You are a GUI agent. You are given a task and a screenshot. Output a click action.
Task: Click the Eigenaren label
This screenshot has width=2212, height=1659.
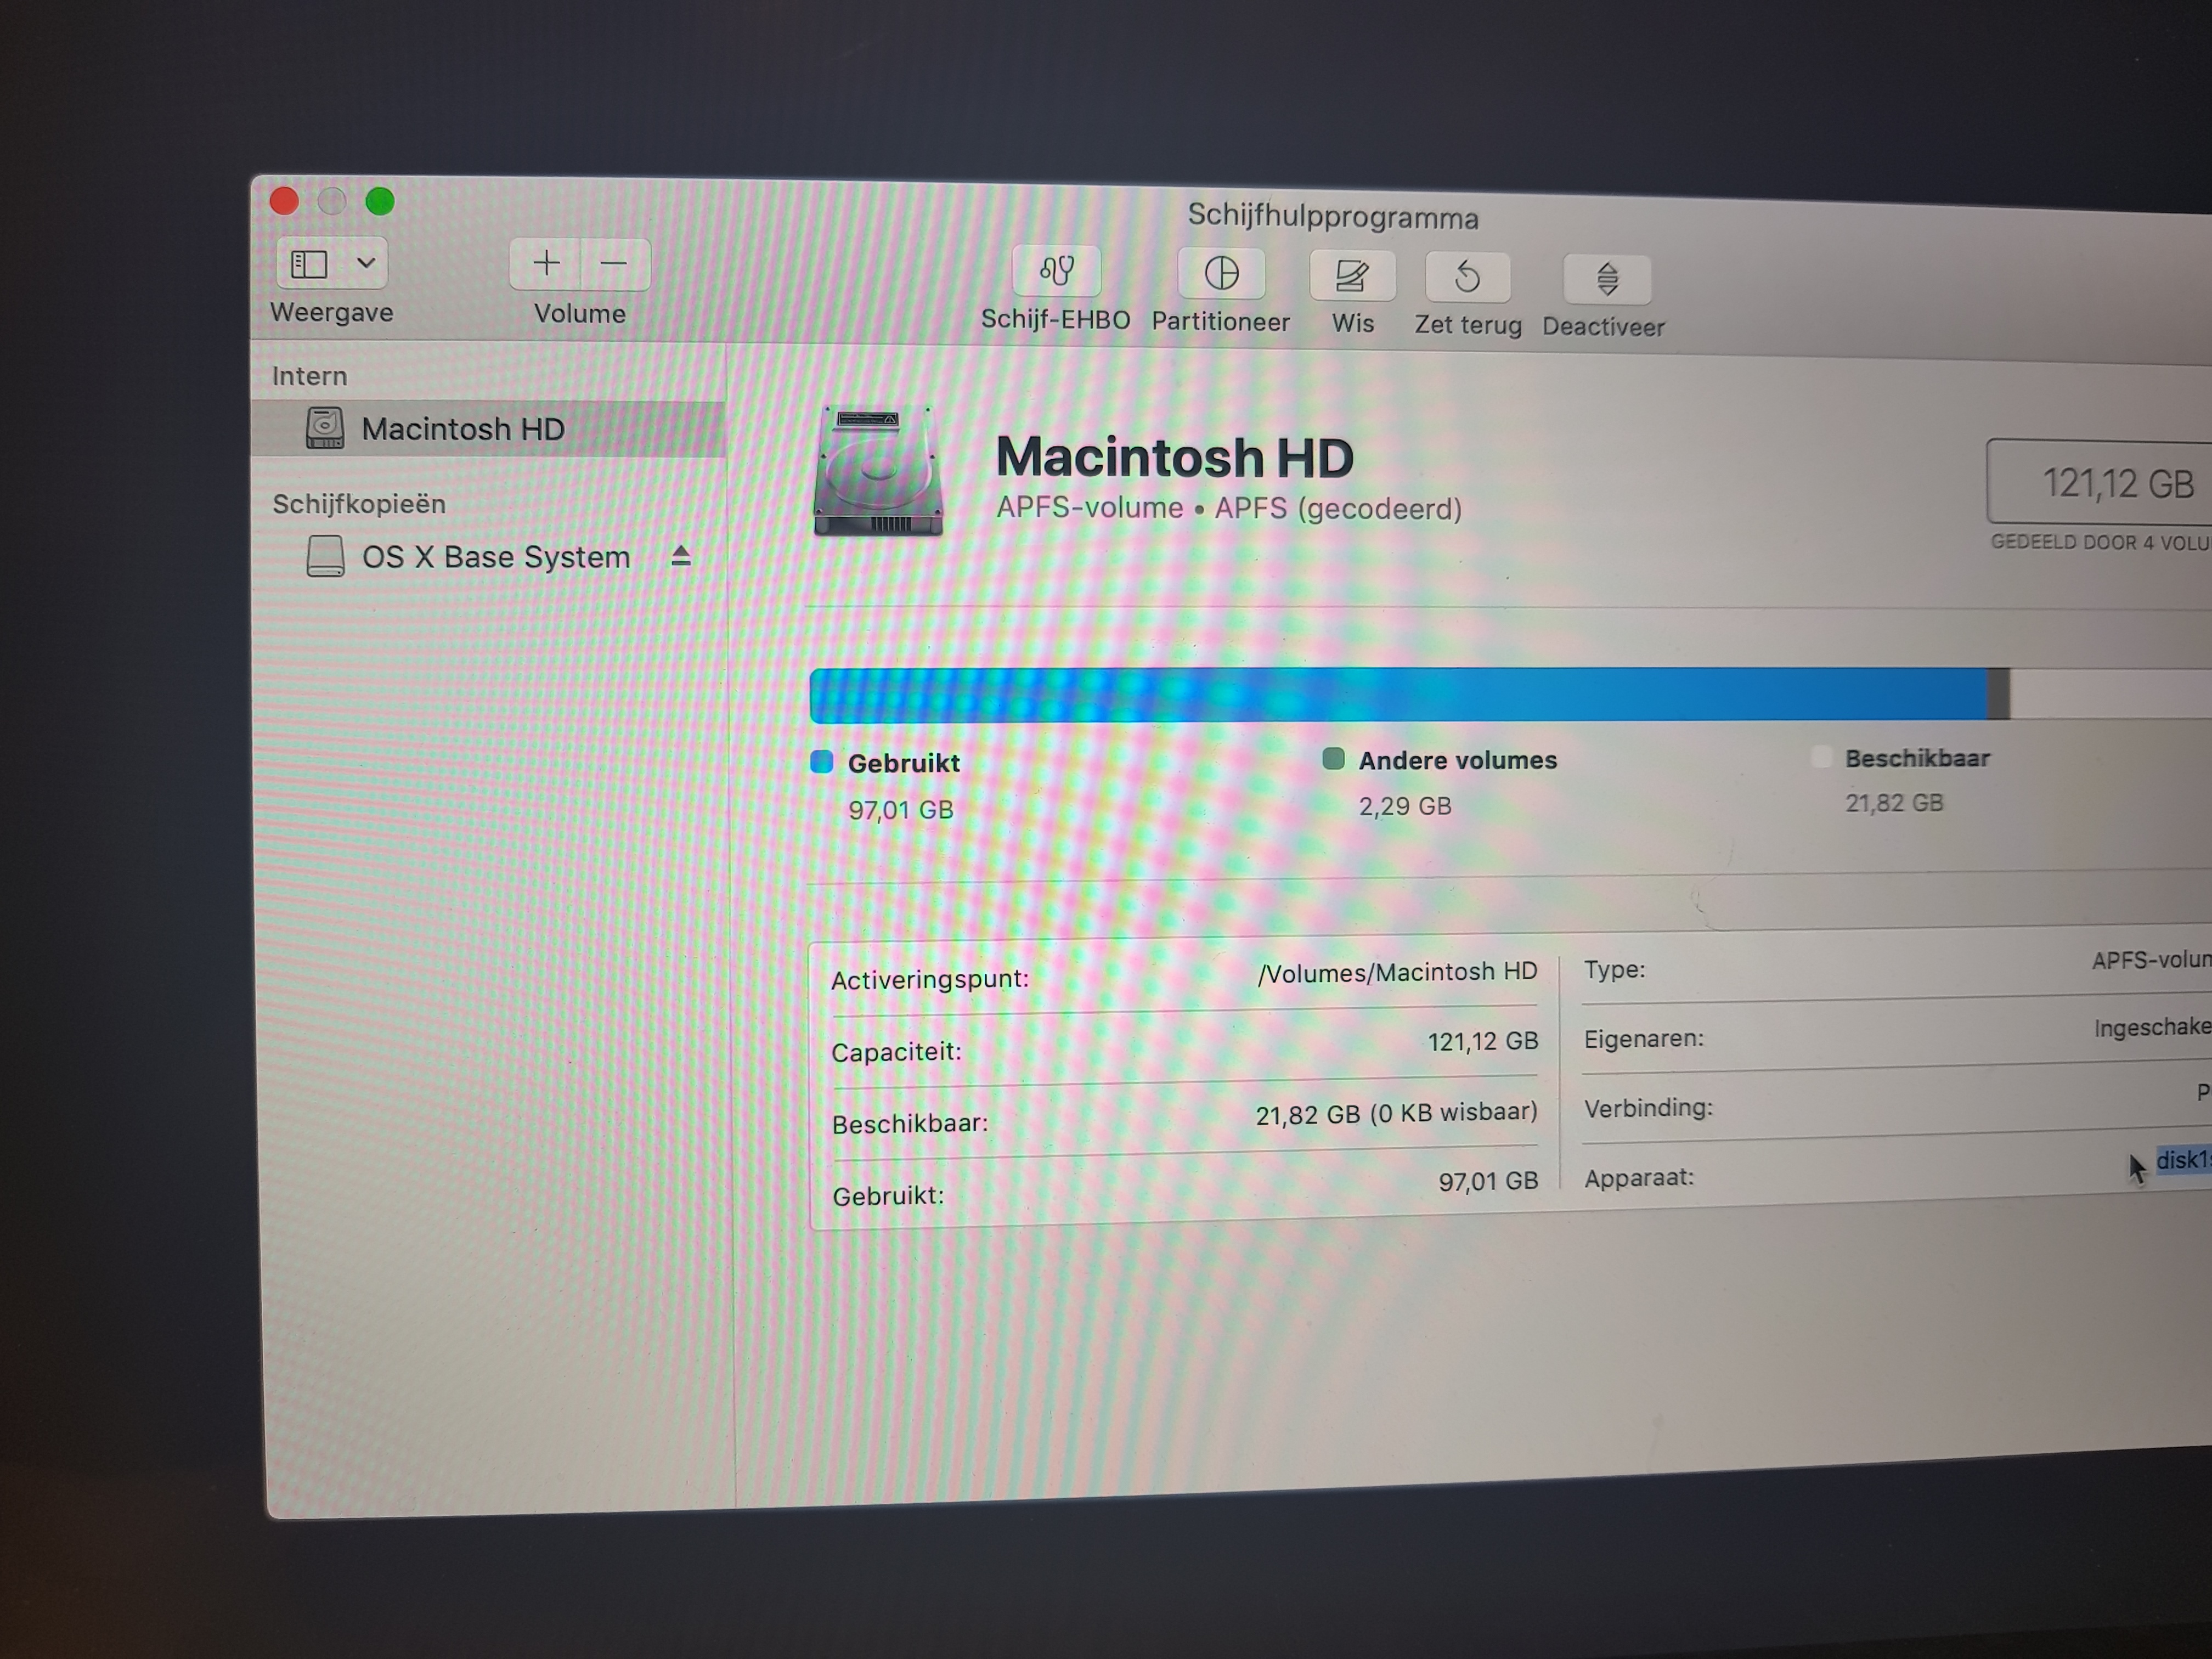tap(1644, 1039)
